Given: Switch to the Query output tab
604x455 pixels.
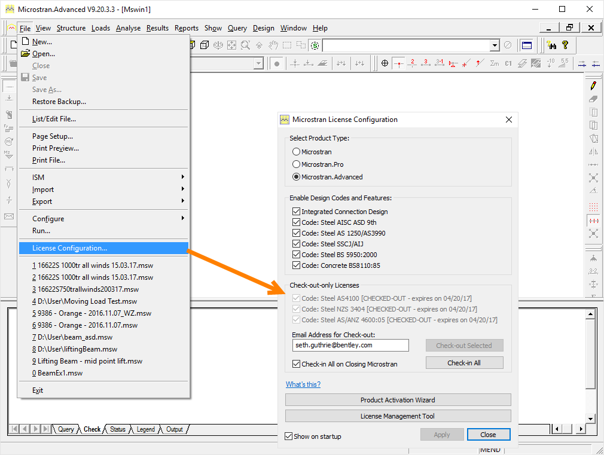Looking at the screenshot, I should (66, 429).
